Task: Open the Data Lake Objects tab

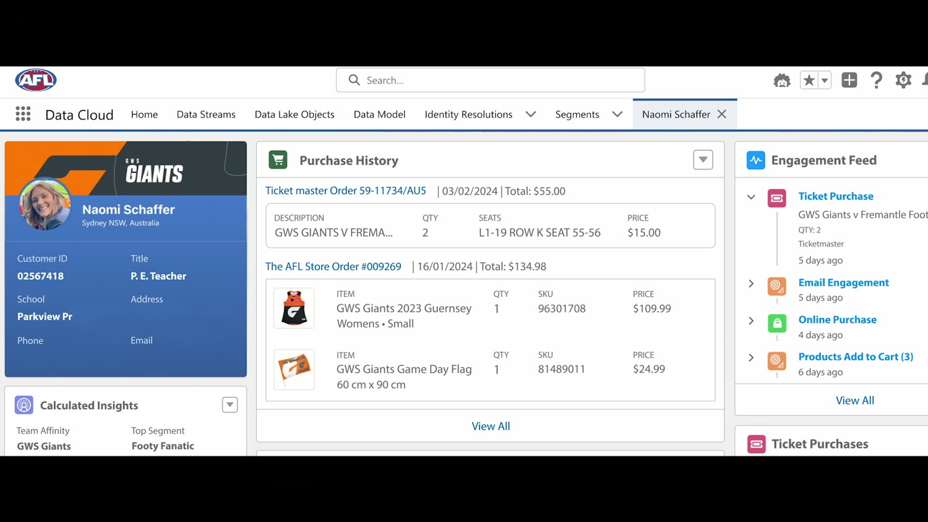Action: pos(294,114)
